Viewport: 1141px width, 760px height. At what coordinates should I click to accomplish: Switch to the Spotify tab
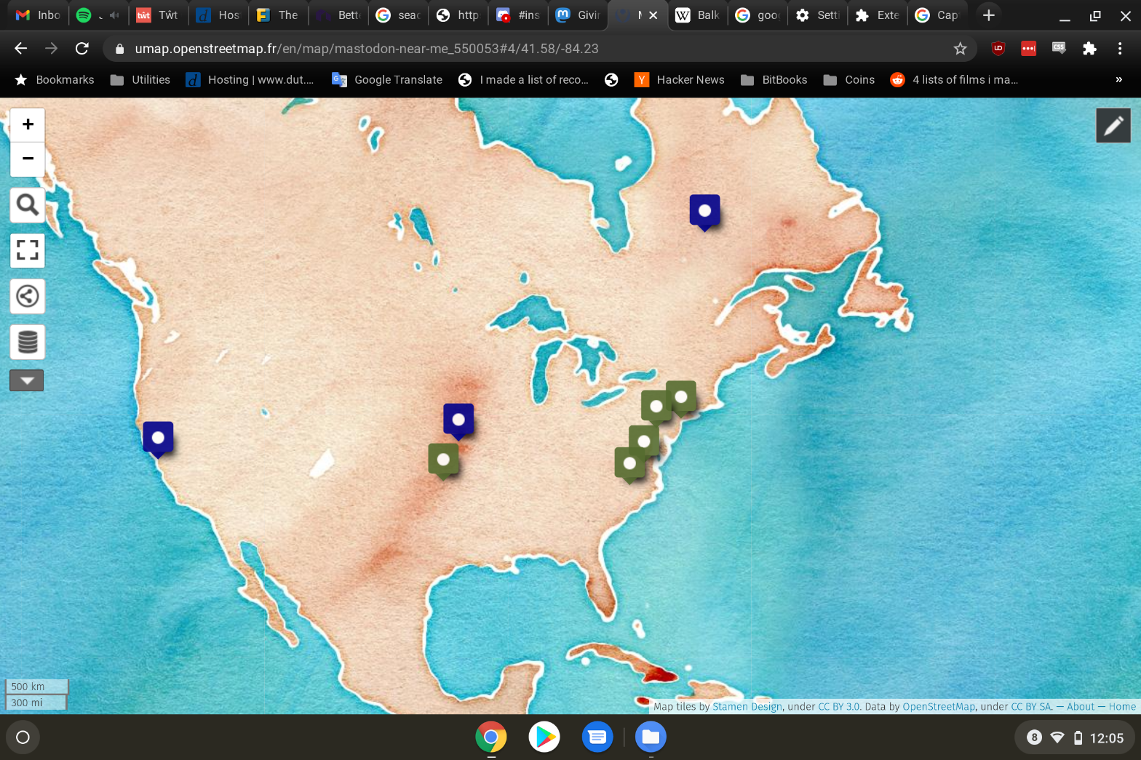click(98, 15)
